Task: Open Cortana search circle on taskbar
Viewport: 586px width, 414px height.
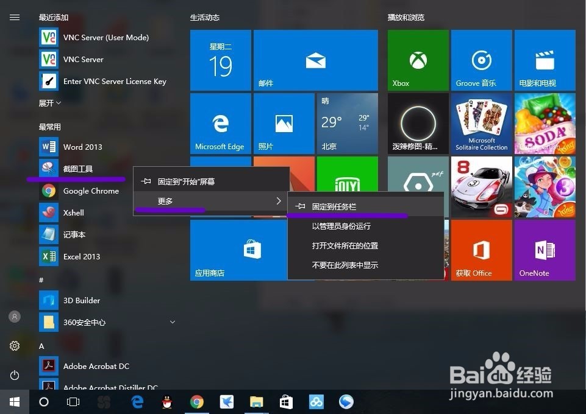Action: [44, 402]
